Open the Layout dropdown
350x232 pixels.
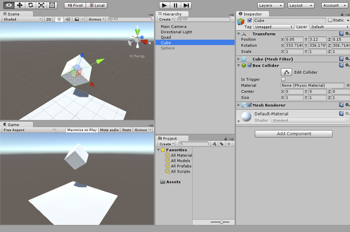click(301, 5)
